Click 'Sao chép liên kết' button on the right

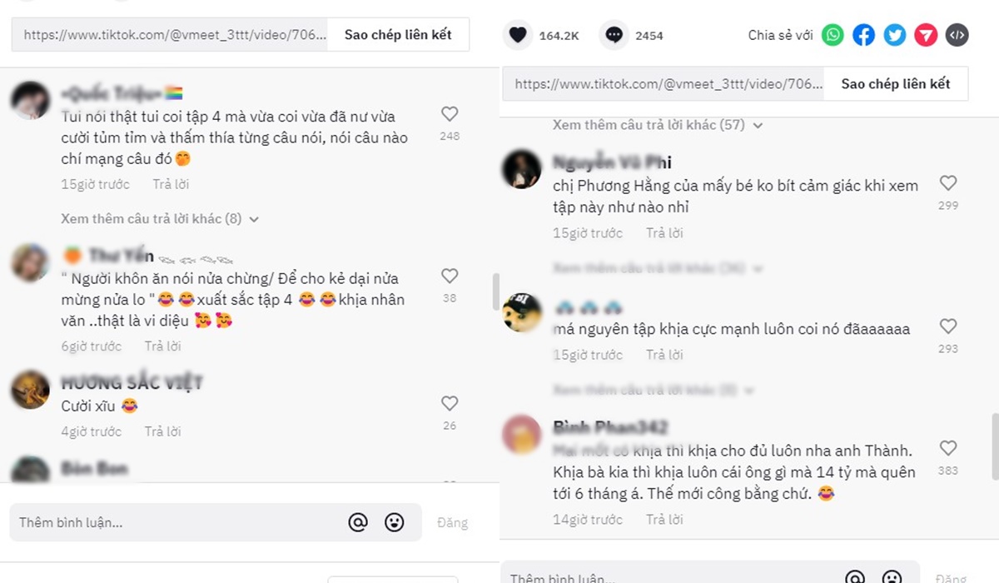895,84
